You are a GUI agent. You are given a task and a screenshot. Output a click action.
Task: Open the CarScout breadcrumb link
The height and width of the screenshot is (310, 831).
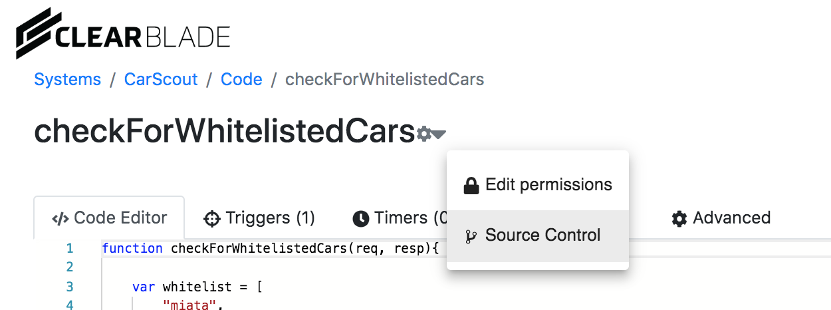tap(161, 80)
